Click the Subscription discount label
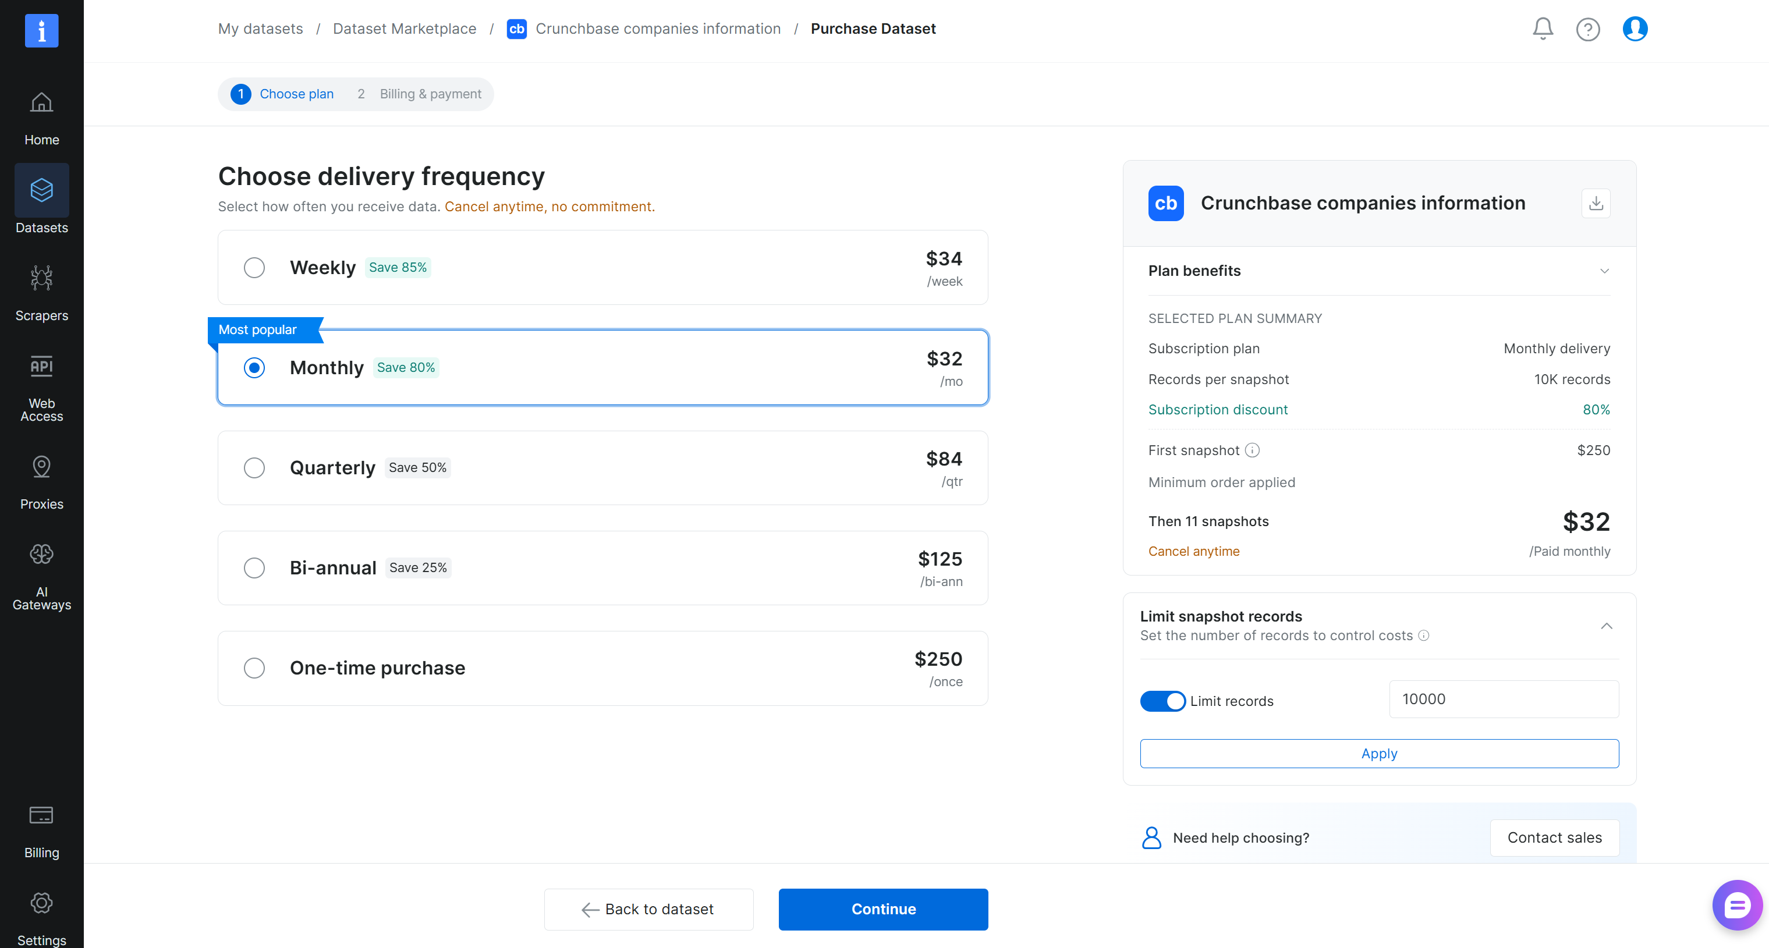This screenshot has height=948, width=1769. [x=1218, y=410]
